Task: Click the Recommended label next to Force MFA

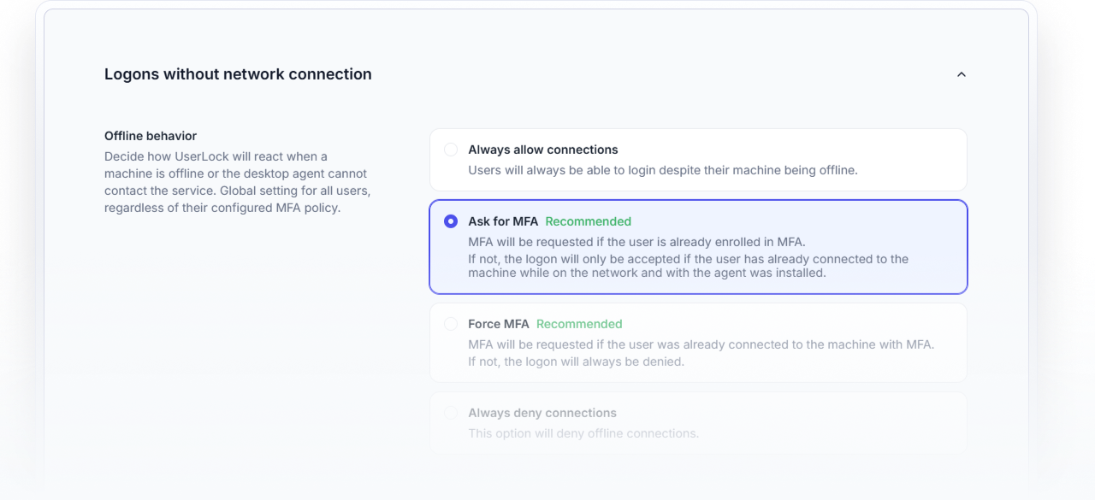Action: (x=579, y=324)
